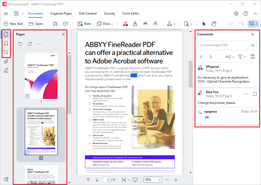Select the page 1 thumbnail

[x=41, y=76]
